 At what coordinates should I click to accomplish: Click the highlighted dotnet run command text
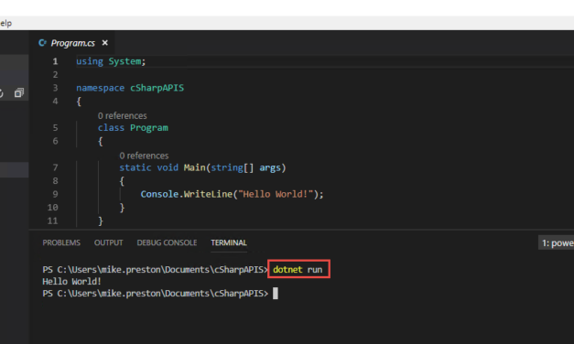tap(298, 269)
